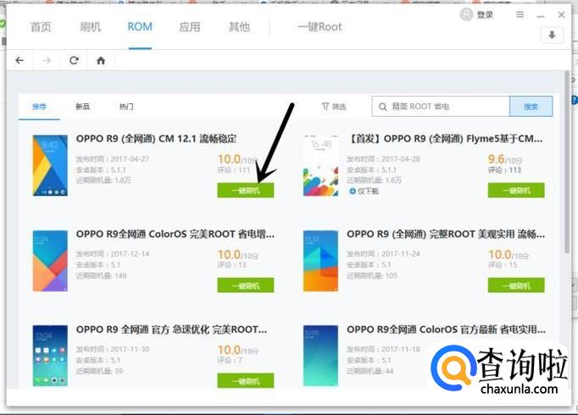Click 仅下载 label on Flyme5 ROM

coord(368,191)
